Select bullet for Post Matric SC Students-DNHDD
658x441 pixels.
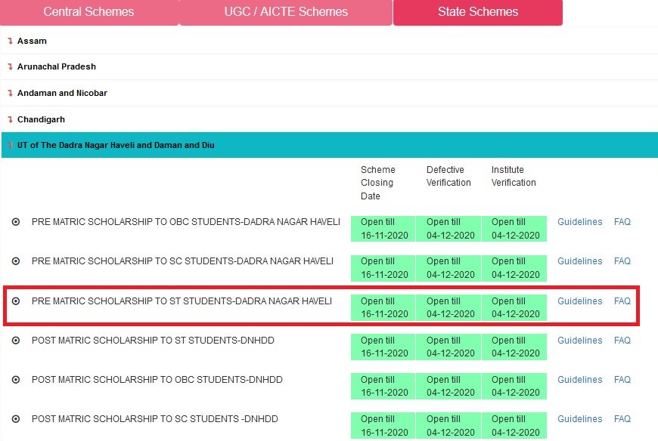click(x=16, y=419)
